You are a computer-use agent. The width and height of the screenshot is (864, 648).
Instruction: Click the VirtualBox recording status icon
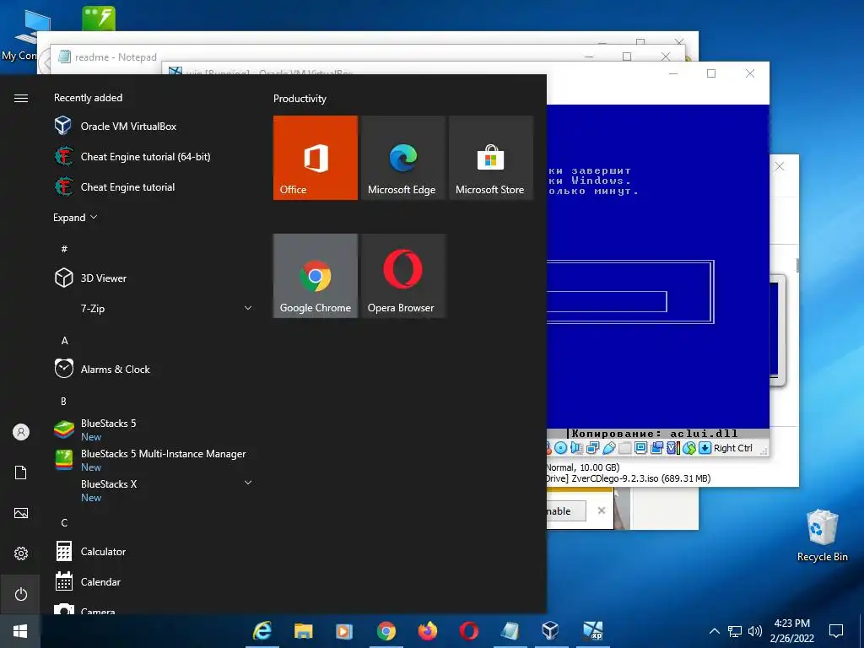[656, 448]
